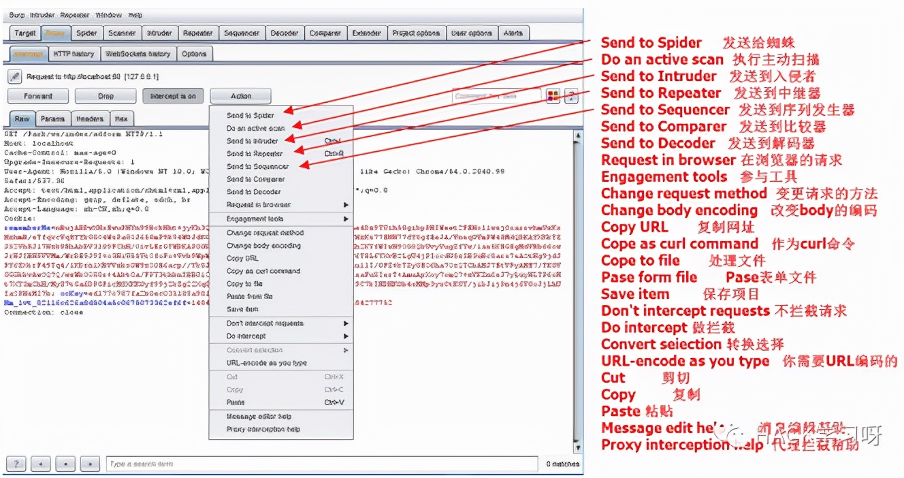
Task: Switch to the Proxy tab
Action: tap(55, 33)
